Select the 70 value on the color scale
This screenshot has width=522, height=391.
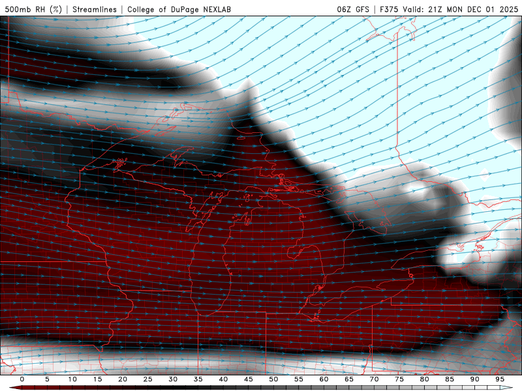374,379
